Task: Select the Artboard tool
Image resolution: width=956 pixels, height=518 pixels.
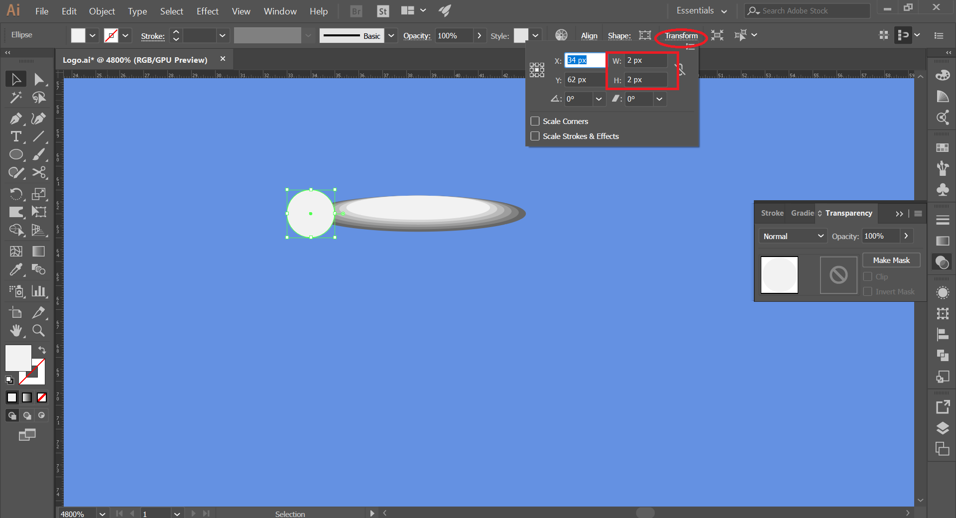Action: (16, 312)
